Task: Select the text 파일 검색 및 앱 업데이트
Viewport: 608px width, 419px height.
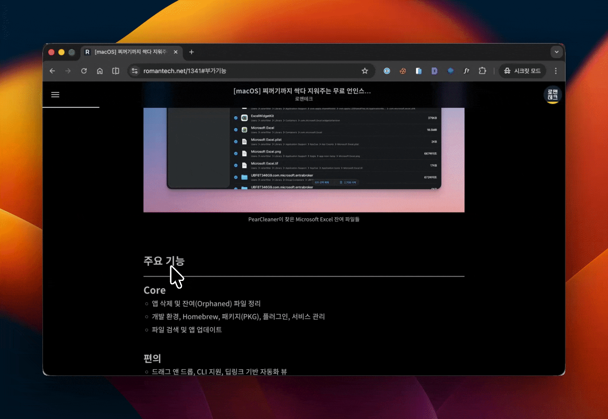Action: (187, 330)
